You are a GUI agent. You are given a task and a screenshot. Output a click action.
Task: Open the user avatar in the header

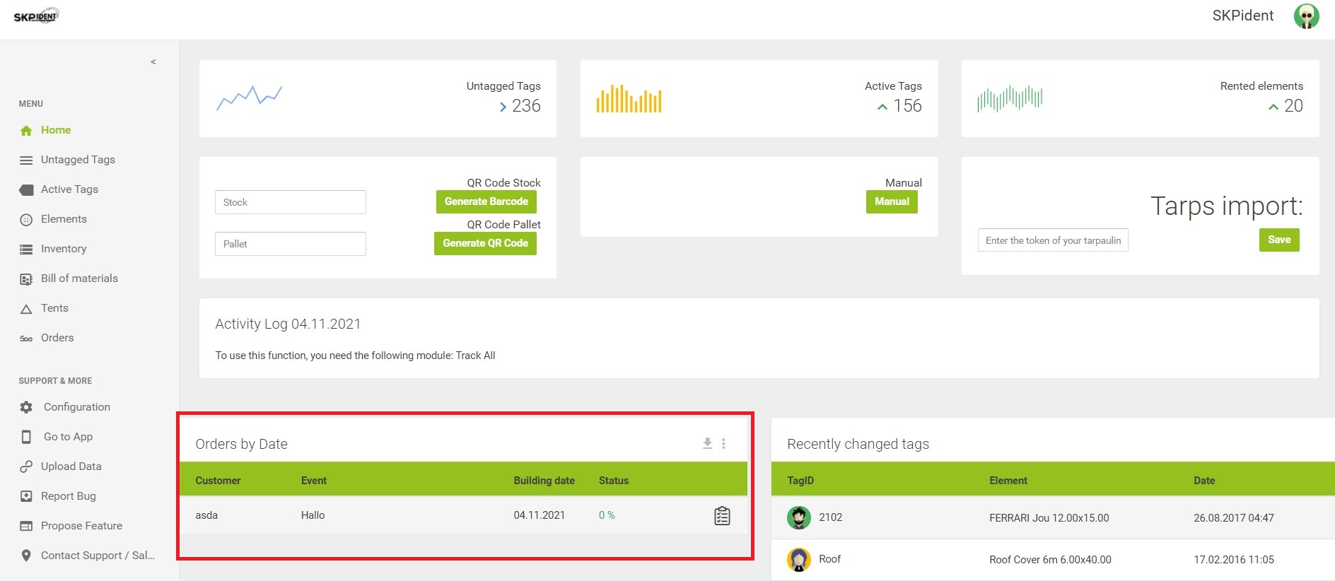(x=1306, y=16)
